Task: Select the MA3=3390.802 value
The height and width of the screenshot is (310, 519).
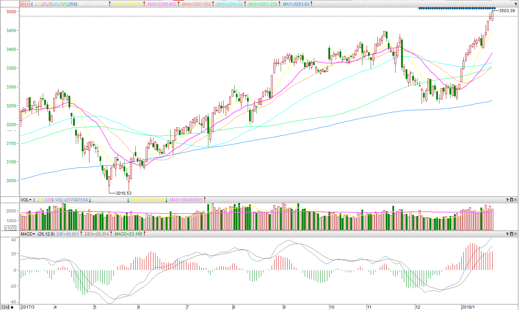Action: [162, 4]
